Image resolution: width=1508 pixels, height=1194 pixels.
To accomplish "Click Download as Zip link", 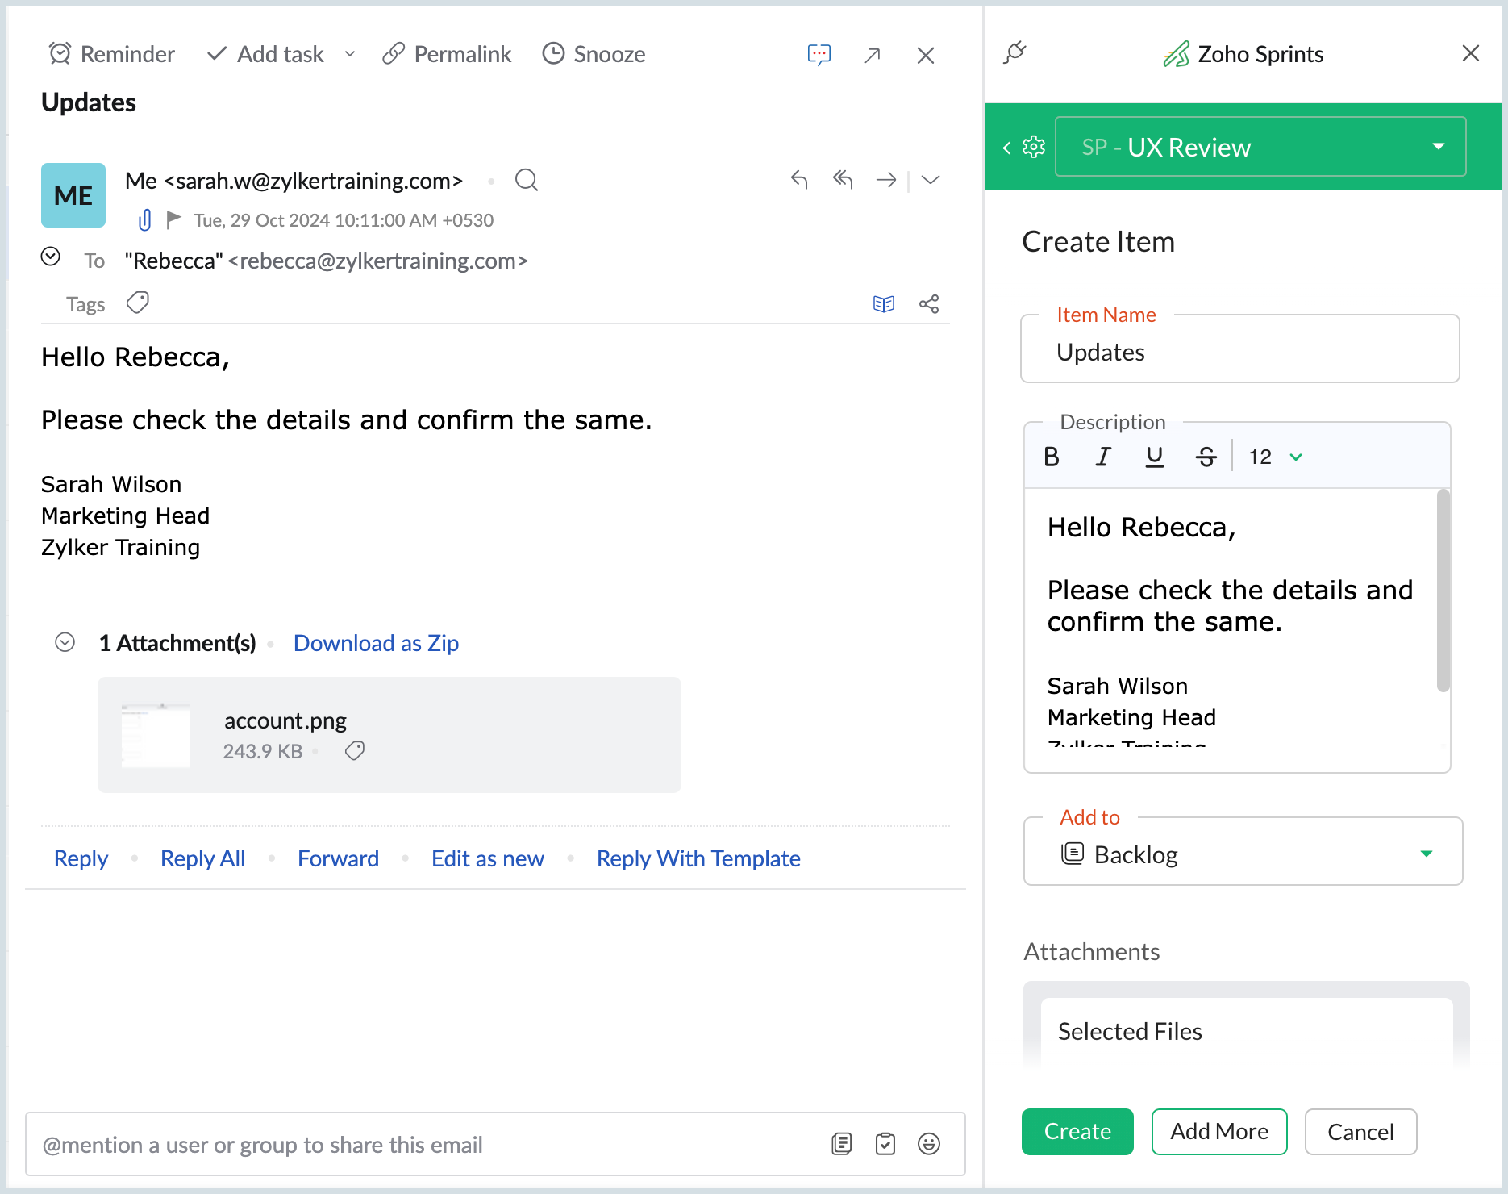I will click(x=376, y=643).
